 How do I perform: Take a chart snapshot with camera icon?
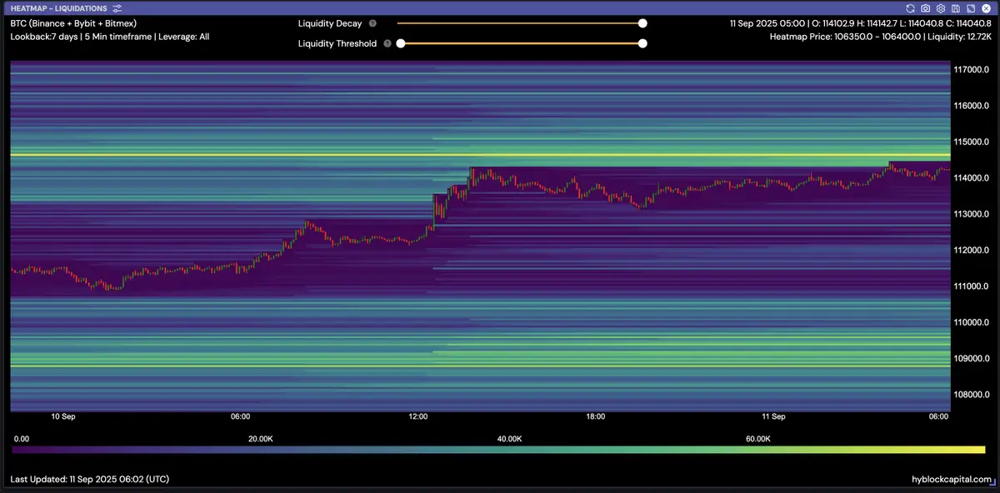pyautogui.click(x=925, y=8)
